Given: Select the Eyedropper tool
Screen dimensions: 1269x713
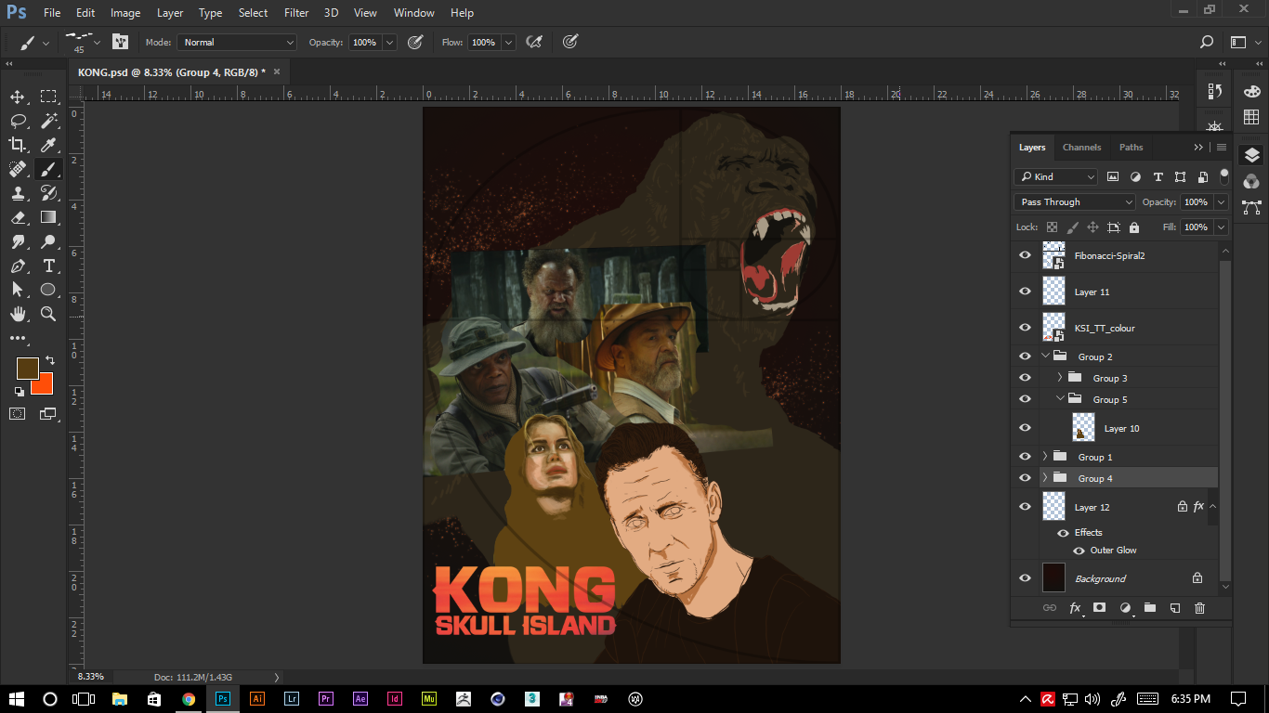Looking at the screenshot, I should point(48,145).
